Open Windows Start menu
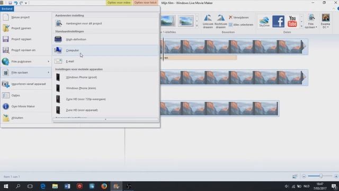The height and width of the screenshot is (191, 339). click(6, 186)
